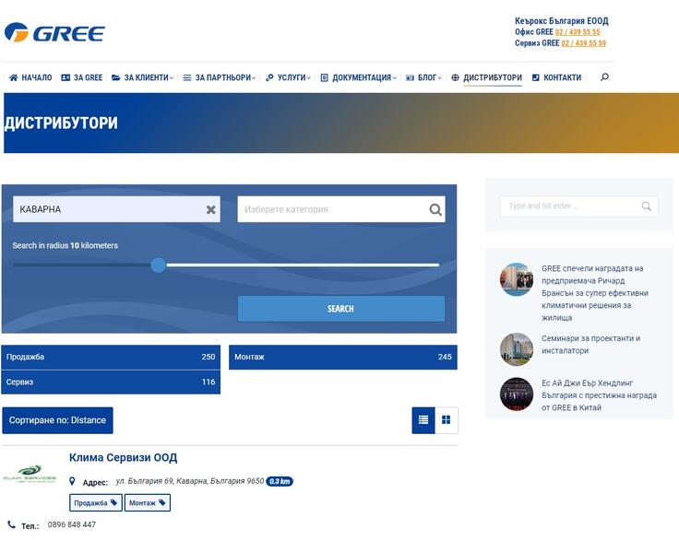Click the category field magnifier icon

click(435, 210)
